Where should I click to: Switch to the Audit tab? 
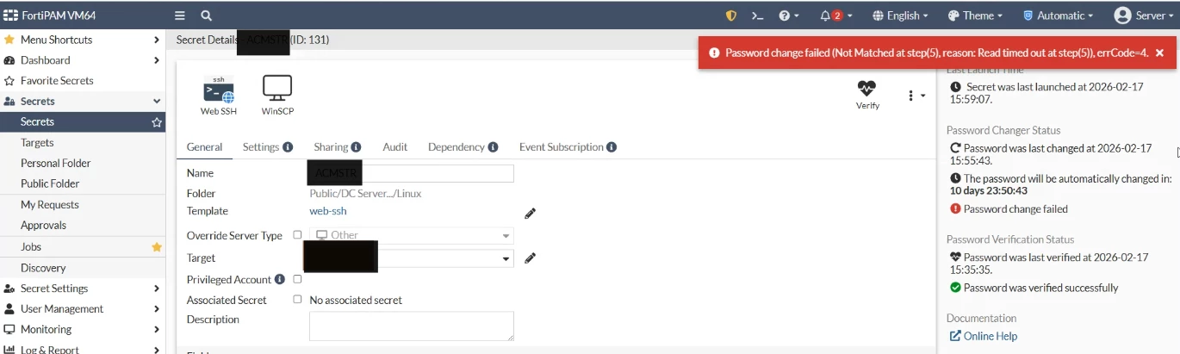[x=395, y=147]
